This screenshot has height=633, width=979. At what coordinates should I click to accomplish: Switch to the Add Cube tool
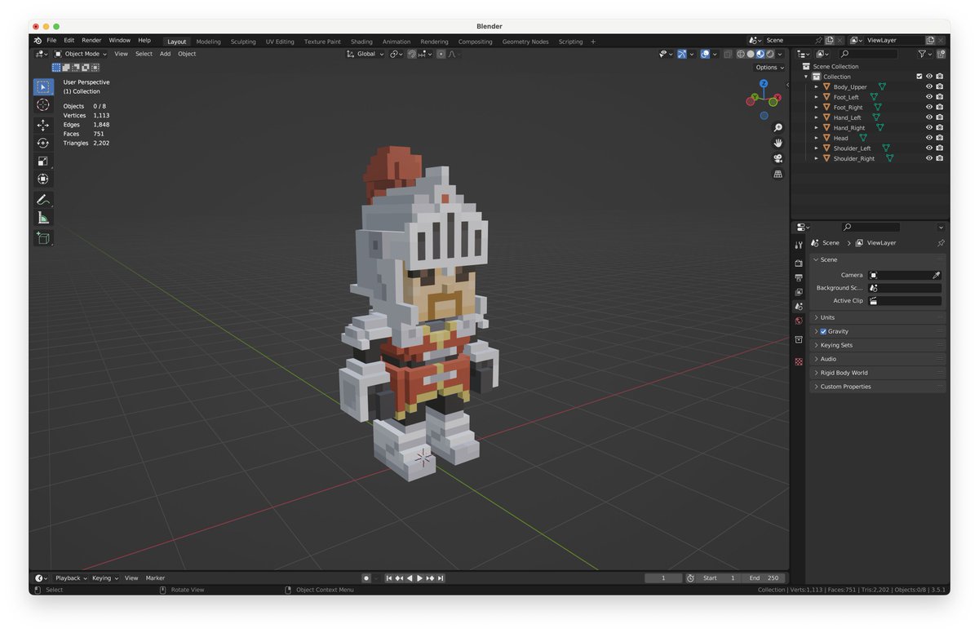point(43,237)
